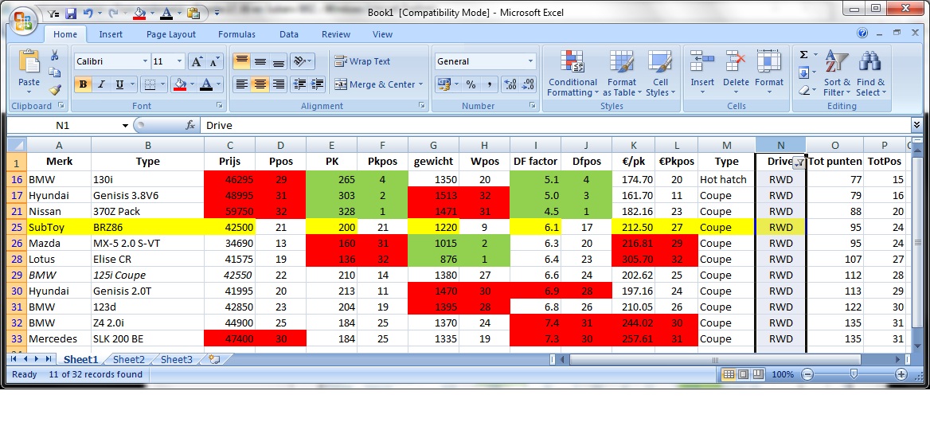The image size is (930, 430).
Task: Decrease the indent
Action: pos(299,84)
